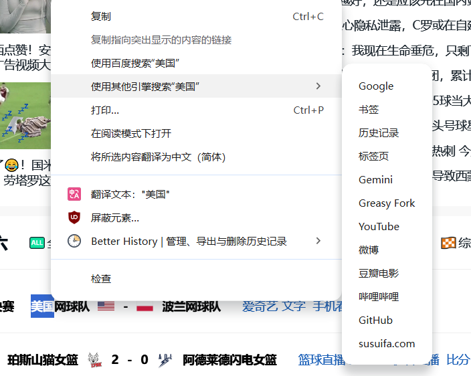Select 历史记录 in search submenu
471x376 pixels.
click(387, 133)
